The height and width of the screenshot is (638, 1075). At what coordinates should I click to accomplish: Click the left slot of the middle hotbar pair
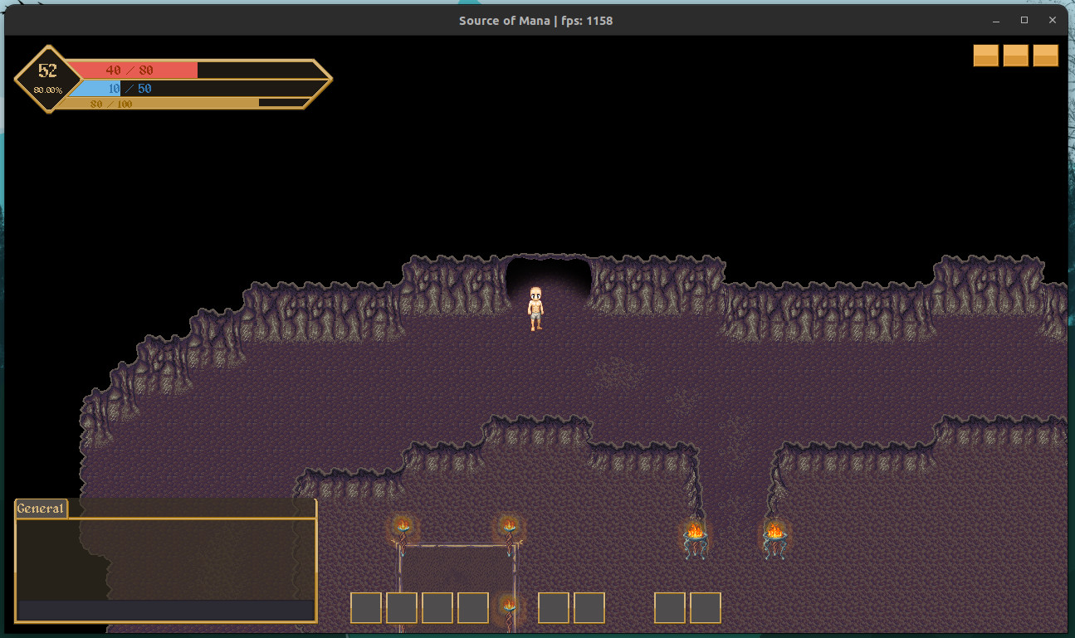pyautogui.click(x=553, y=608)
